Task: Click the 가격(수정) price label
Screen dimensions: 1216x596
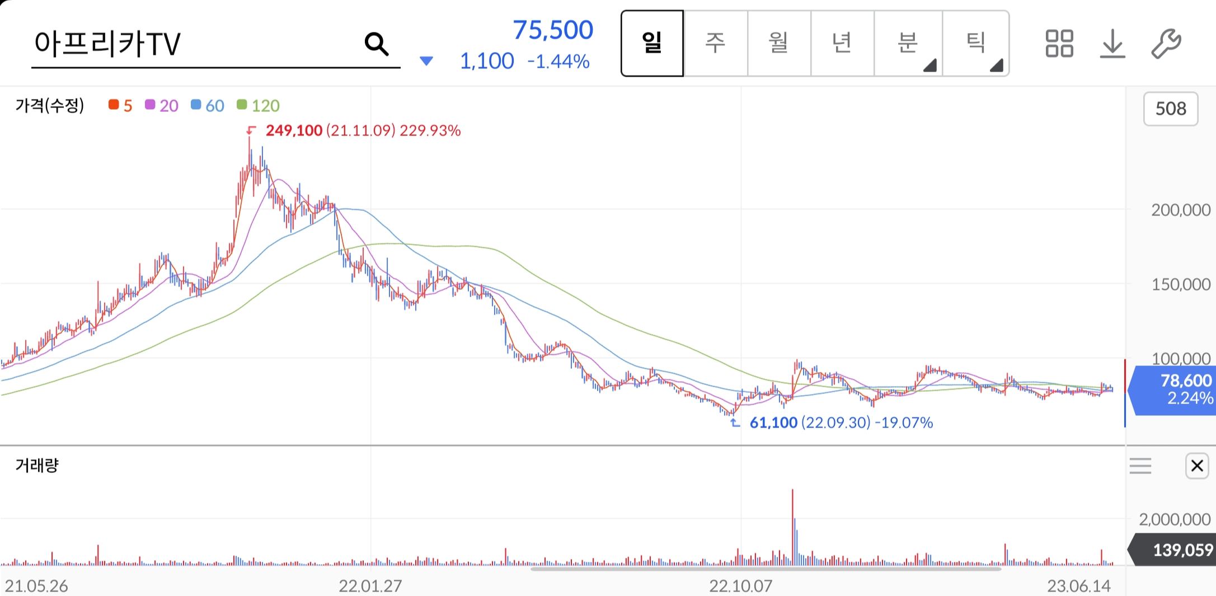Action: click(50, 105)
